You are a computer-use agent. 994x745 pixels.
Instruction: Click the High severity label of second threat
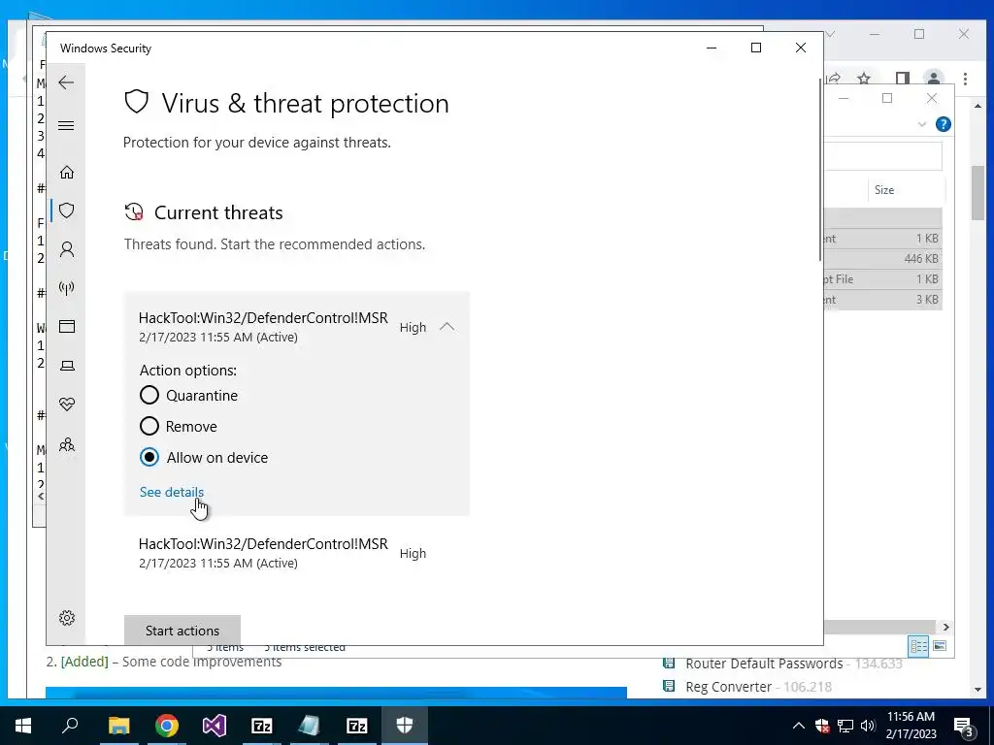(413, 553)
